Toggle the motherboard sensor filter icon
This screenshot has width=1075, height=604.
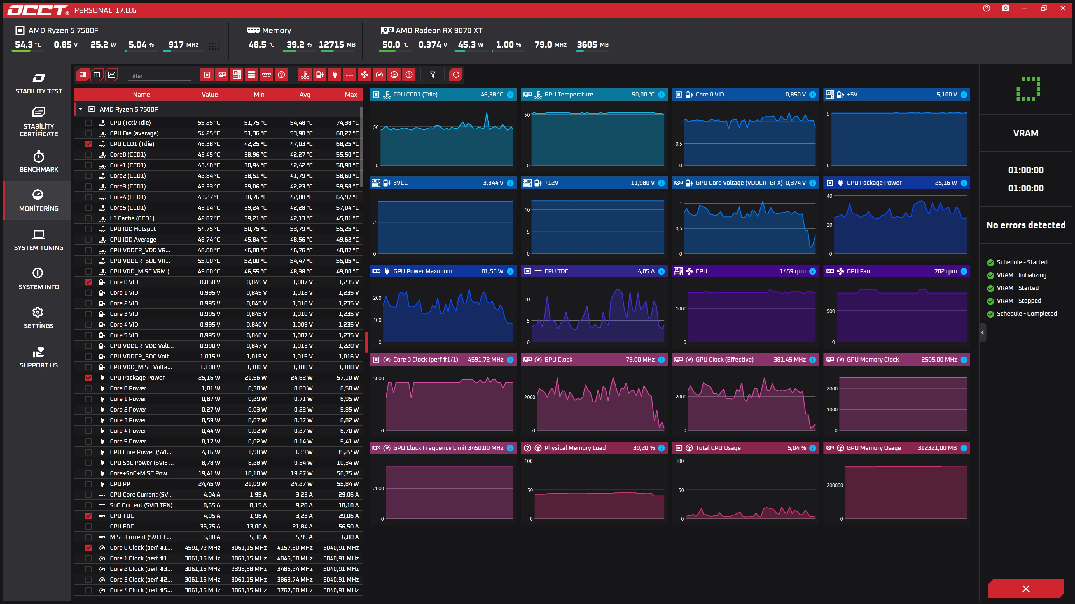237,75
